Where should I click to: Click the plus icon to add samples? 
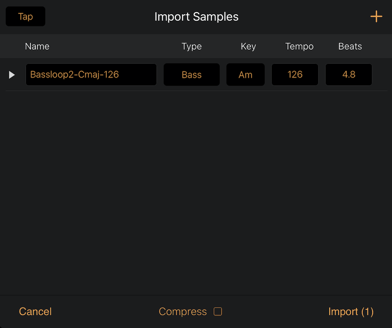(x=376, y=17)
